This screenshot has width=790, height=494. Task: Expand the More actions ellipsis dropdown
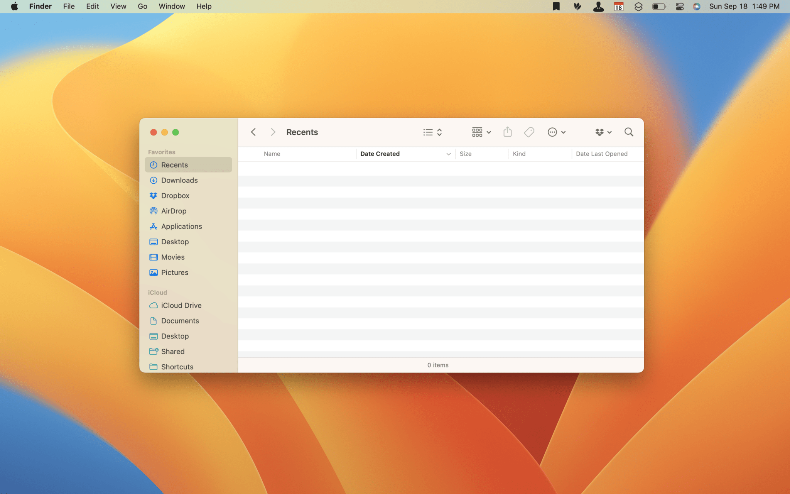click(556, 132)
